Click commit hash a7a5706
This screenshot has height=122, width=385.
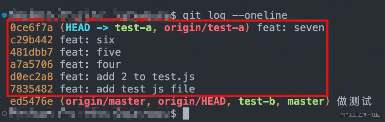pos(32,64)
